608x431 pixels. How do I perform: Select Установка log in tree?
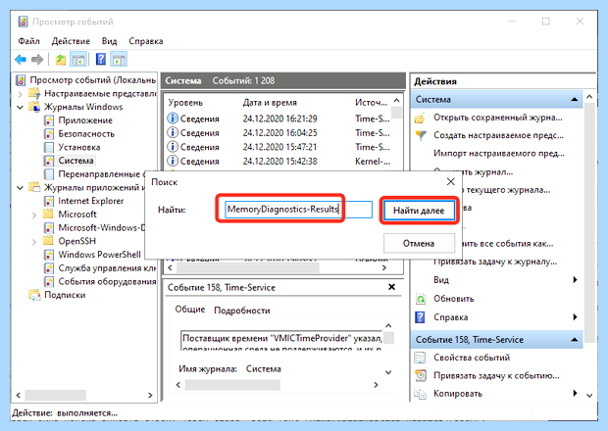tap(79, 147)
